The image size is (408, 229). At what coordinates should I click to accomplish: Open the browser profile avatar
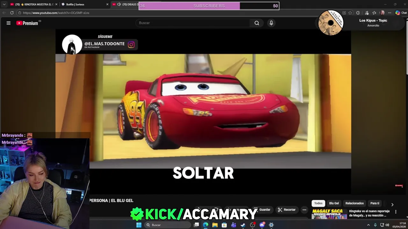pyautogui.click(x=382, y=13)
